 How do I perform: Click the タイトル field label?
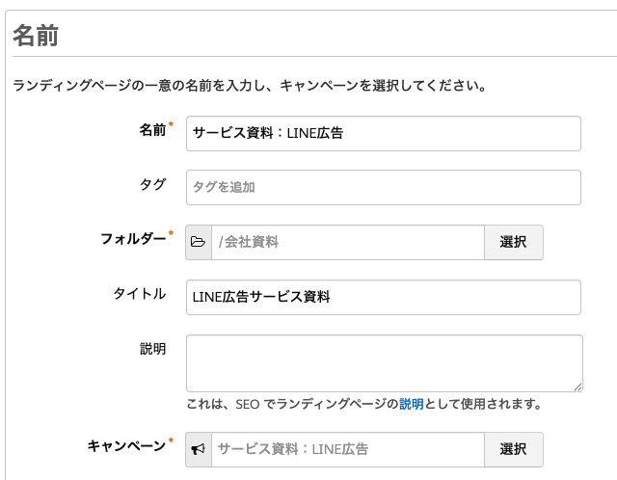140,294
